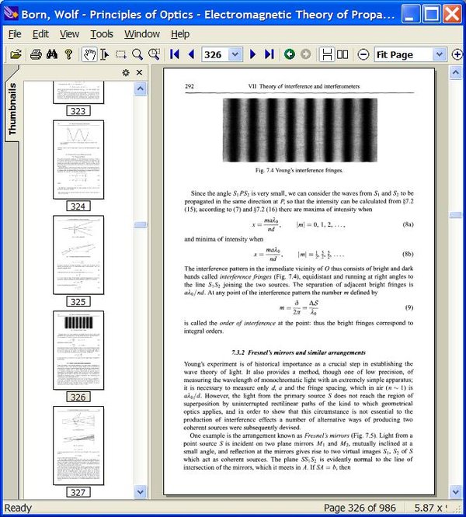The image size is (466, 517).
Task: Open the Tools menu
Action: point(102,34)
